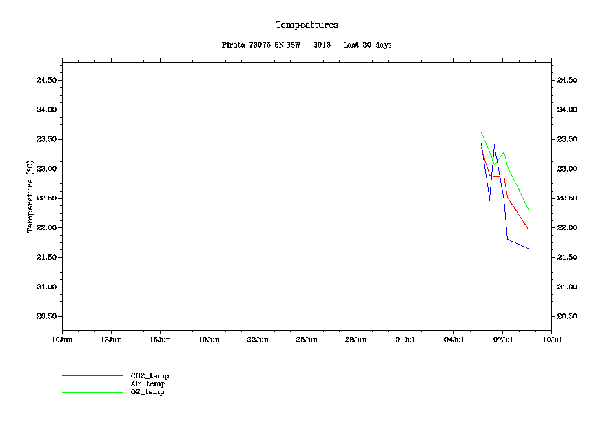Click the 10Jun date on x-axis
The height and width of the screenshot is (434, 614).
point(62,340)
